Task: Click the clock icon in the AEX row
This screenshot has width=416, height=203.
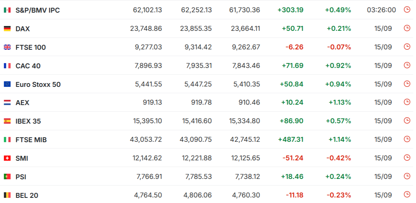Action: 407,102
